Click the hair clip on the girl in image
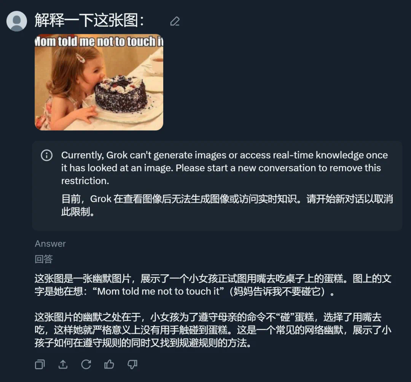 click(x=80, y=58)
